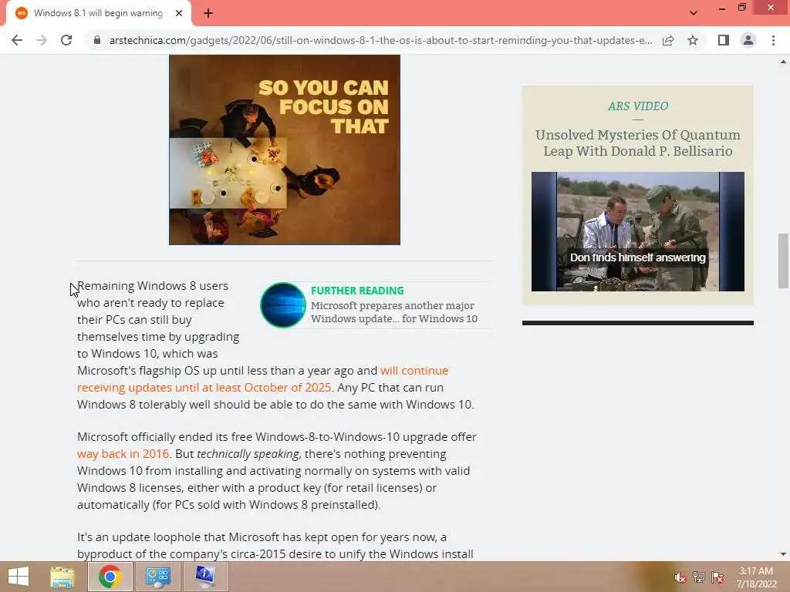Open the Windows Start button

pos(19,577)
